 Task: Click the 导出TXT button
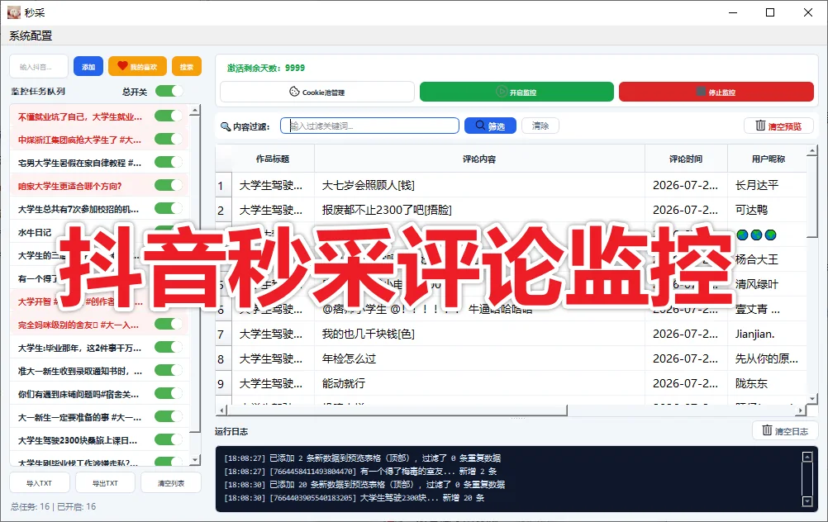click(x=105, y=483)
